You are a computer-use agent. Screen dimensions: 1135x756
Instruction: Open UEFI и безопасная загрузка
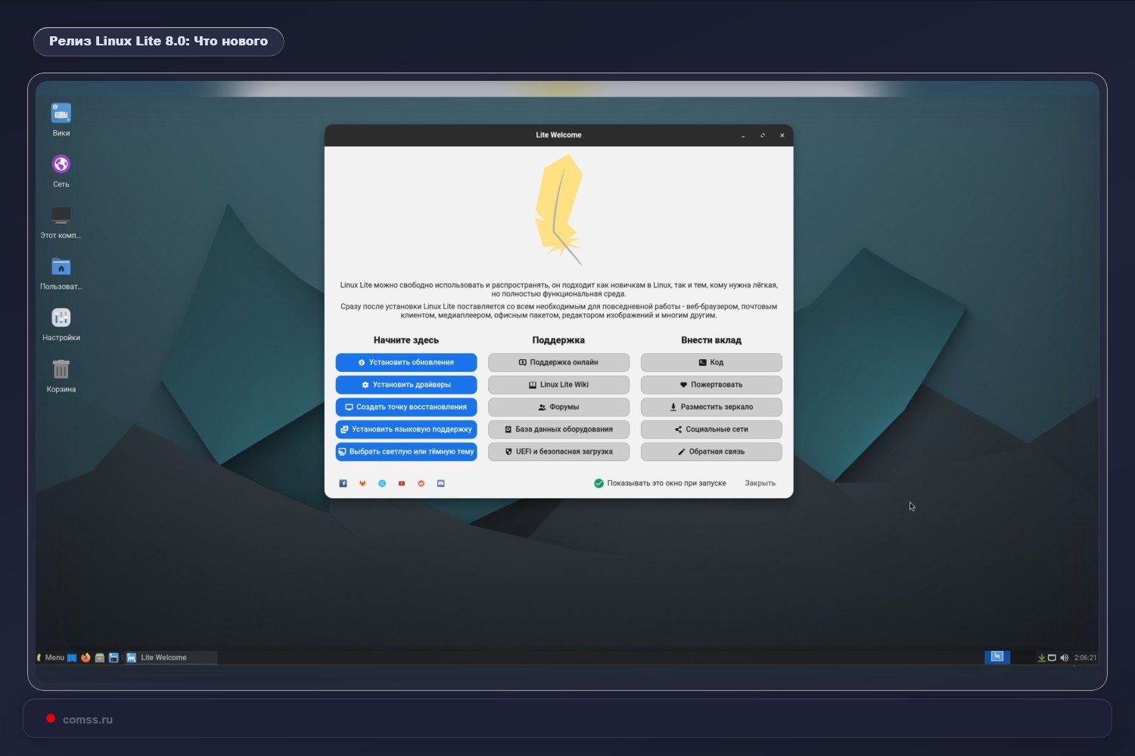point(558,451)
